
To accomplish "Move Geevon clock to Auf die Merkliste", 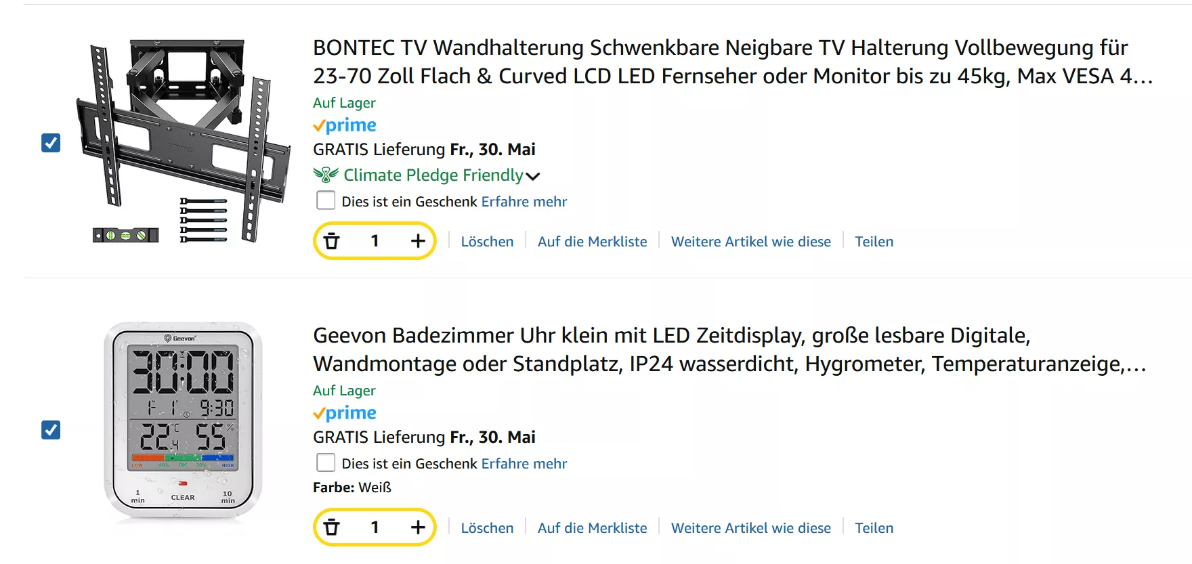I will coord(592,528).
